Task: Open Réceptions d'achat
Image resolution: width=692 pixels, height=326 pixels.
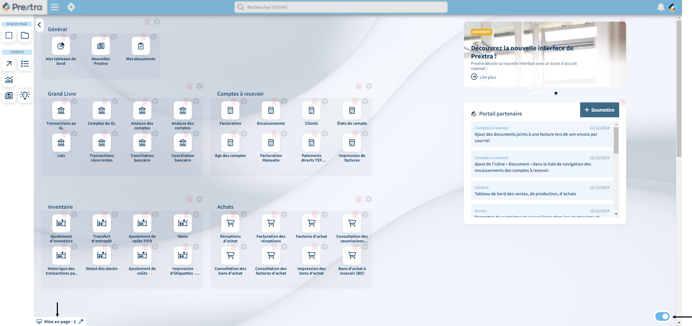Action: pyautogui.click(x=230, y=223)
